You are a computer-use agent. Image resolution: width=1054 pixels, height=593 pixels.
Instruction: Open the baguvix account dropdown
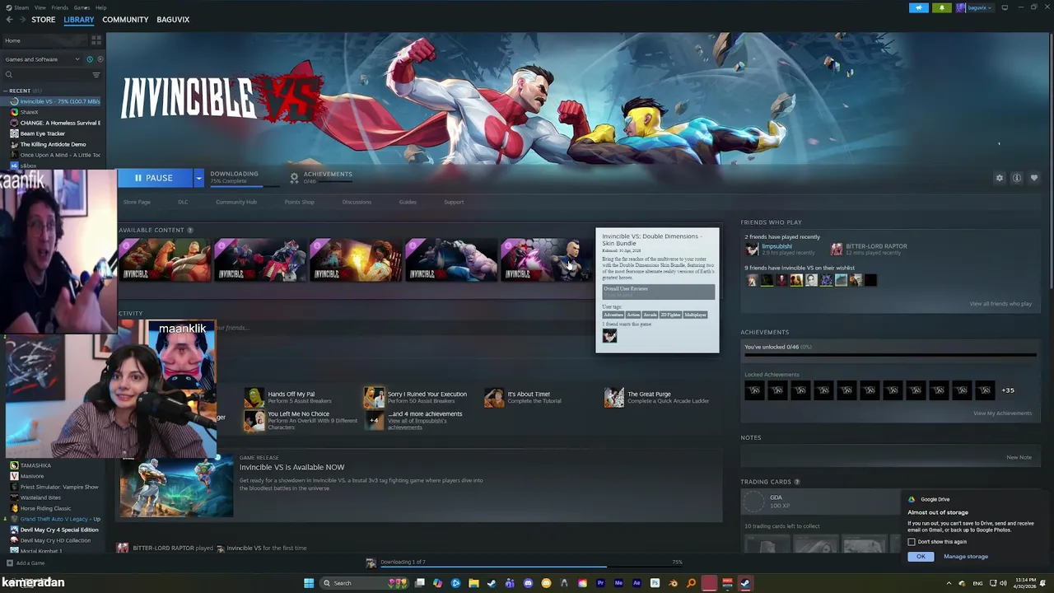point(974,7)
